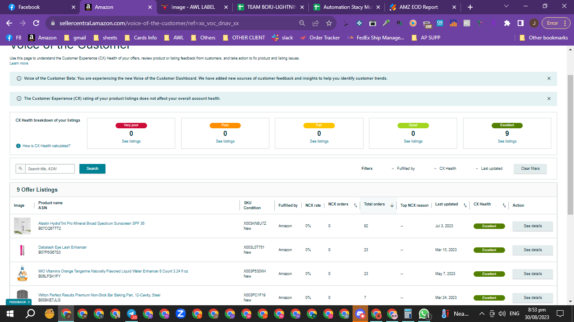Open the gmail bookmarks folder
The image size is (574, 322).
click(74, 38)
